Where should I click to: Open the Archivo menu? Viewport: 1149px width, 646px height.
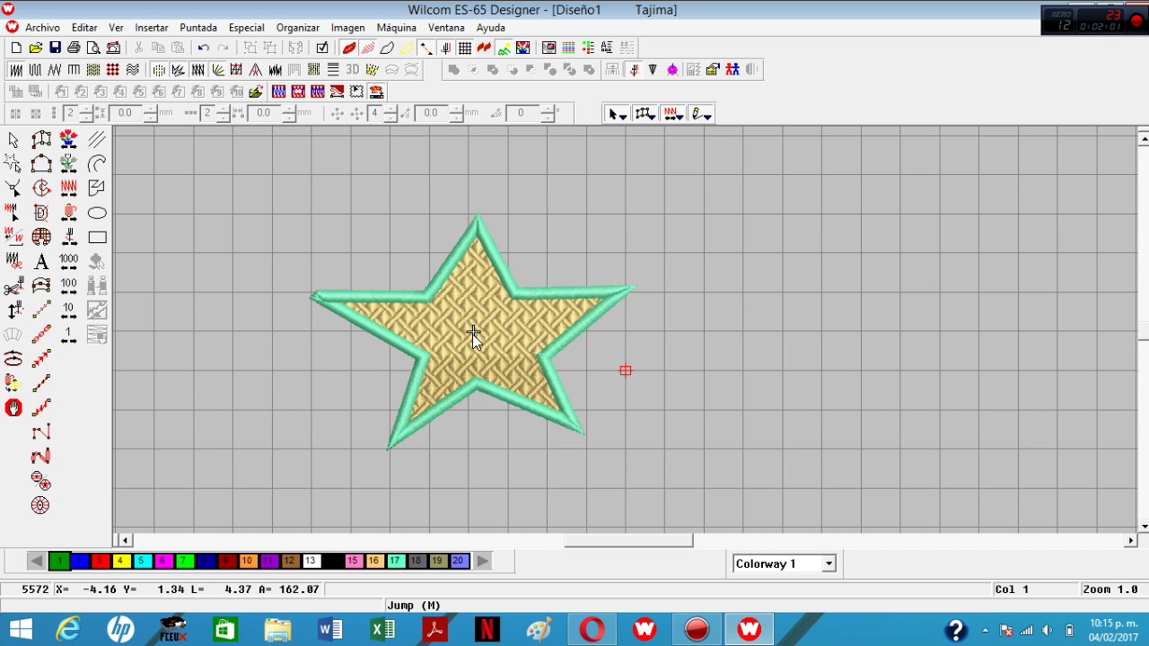coord(42,28)
